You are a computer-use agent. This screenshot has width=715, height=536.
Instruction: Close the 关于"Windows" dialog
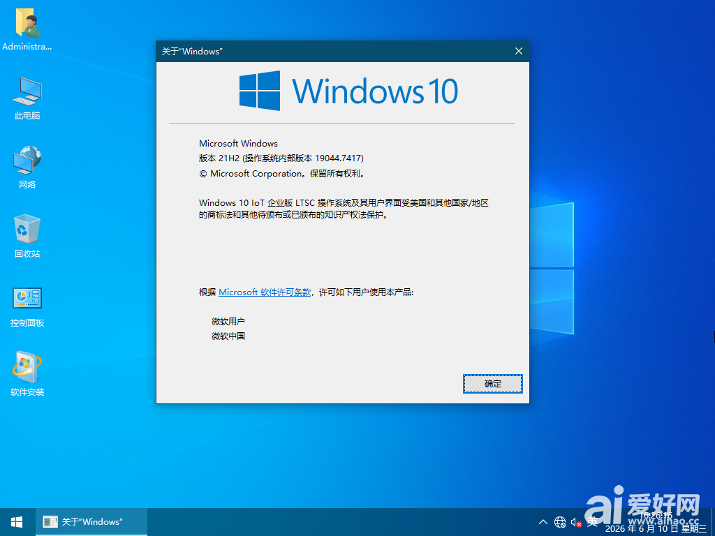[519, 51]
